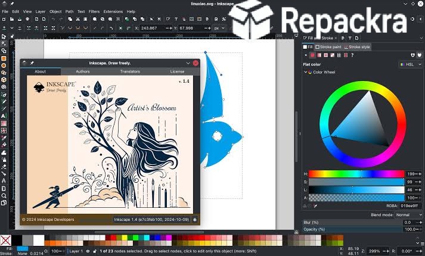The image size is (425, 256).
Task: Switch to the License tab
Action: click(x=177, y=71)
